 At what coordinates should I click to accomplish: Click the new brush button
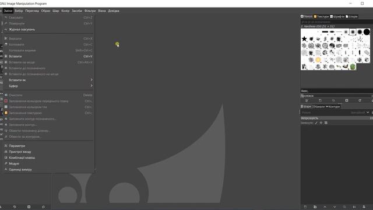pyautogui.click(x=320, y=101)
